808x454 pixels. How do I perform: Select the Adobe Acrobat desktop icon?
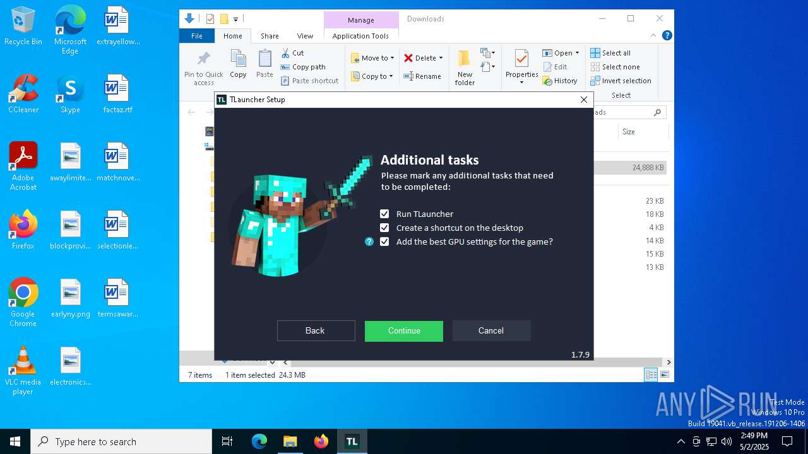(23, 166)
